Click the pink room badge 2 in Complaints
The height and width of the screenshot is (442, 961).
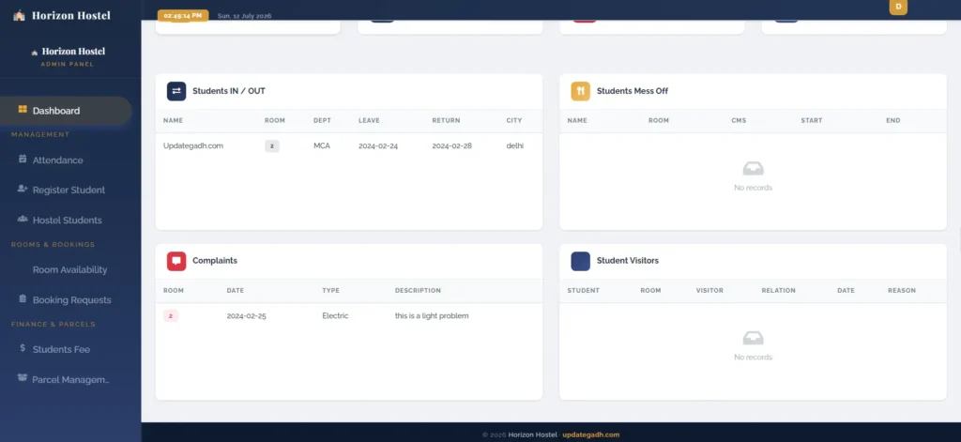click(171, 315)
